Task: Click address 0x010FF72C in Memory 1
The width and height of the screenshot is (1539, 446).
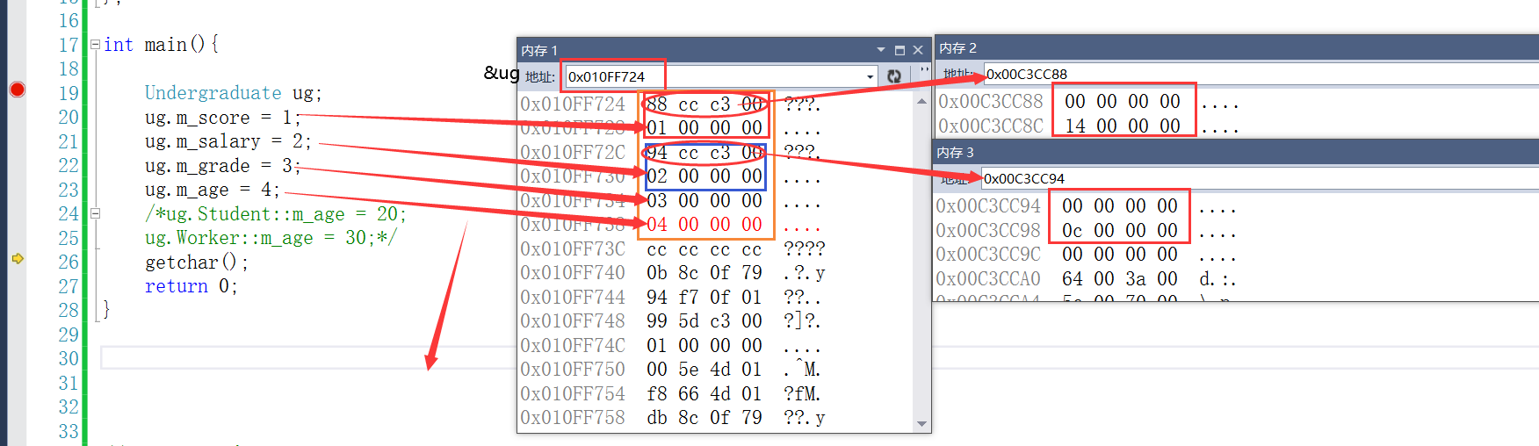Action: coord(573,153)
